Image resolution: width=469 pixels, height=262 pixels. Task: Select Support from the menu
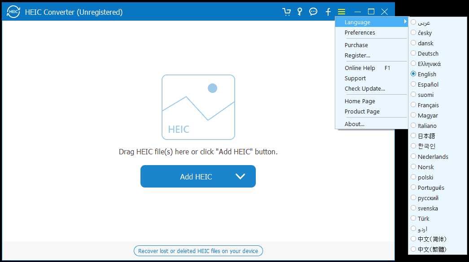pos(372,79)
